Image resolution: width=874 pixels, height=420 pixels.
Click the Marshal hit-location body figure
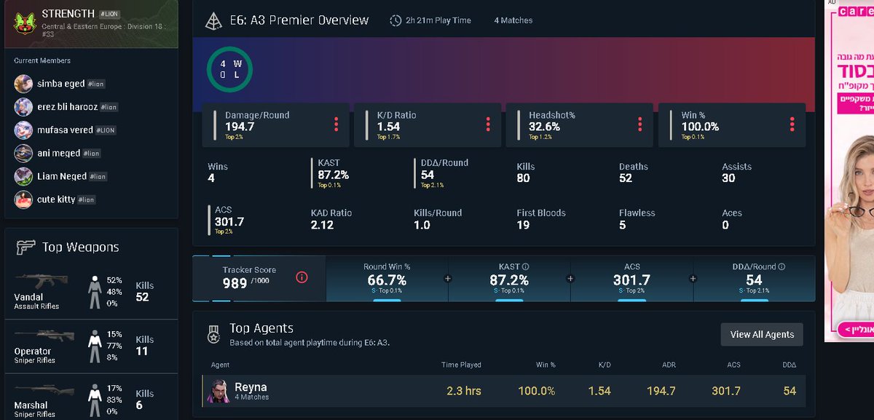94,400
